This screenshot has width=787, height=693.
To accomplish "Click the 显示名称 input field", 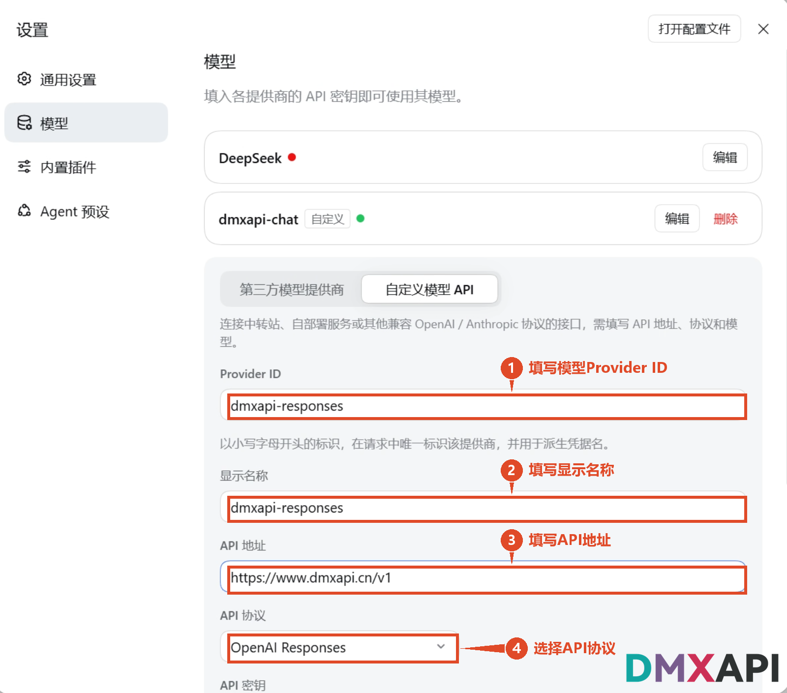I will click(484, 508).
